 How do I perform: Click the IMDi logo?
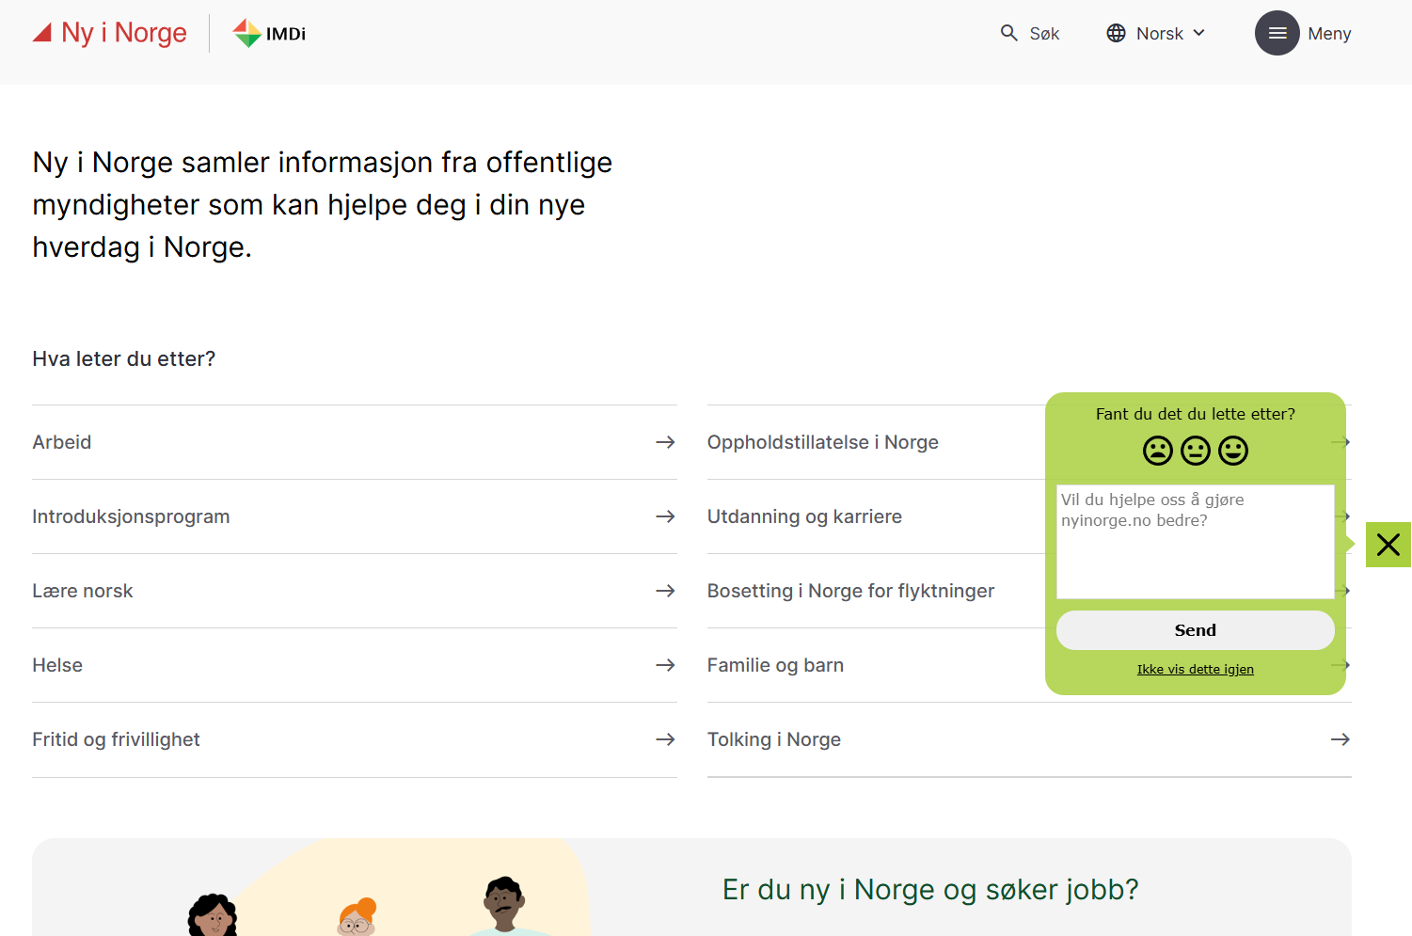pyautogui.click(x=270, y=34)
